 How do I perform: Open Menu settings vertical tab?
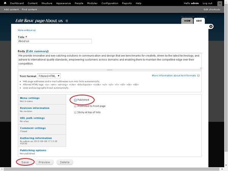[x=42, y=99]
